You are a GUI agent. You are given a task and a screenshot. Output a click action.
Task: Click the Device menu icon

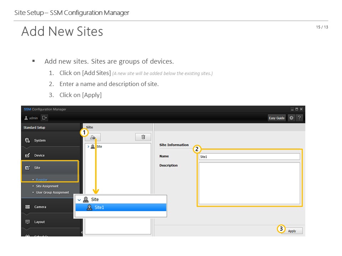[x=27, y=155]
